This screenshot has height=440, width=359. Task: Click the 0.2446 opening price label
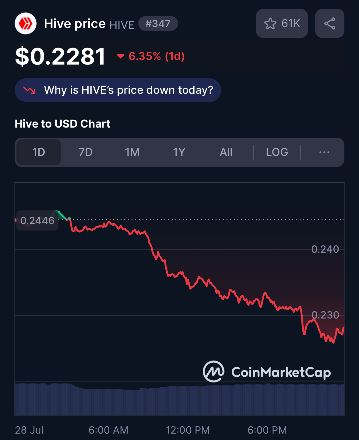click(37, 220)
